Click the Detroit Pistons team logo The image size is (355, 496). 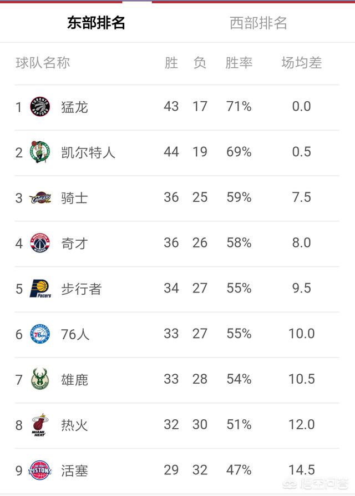pyautogui.click(x=40, y=470)
